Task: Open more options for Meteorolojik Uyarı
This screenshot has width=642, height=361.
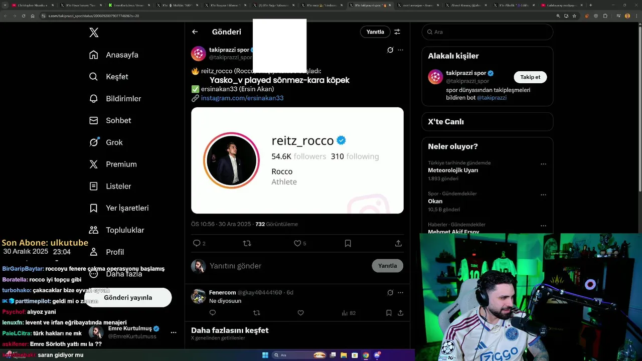Action: (x=543, y=164)
